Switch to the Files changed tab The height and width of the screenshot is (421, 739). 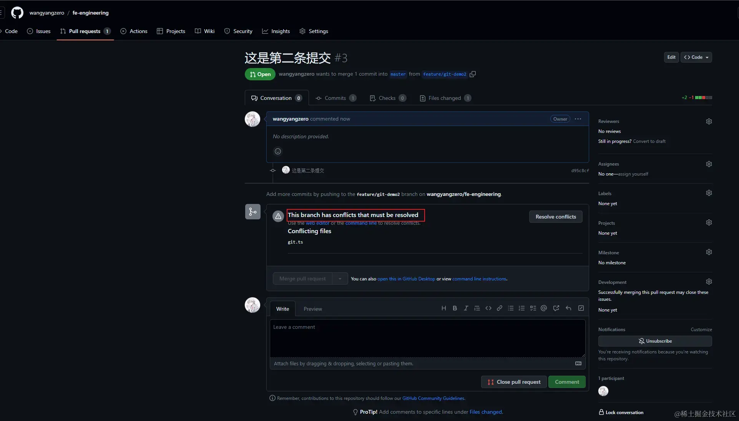tap(445, 98)
